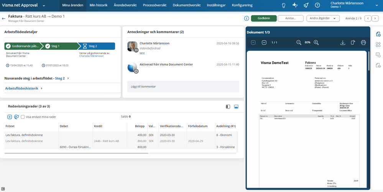Select the blue Steg 2 workflow step

[97, 46]
